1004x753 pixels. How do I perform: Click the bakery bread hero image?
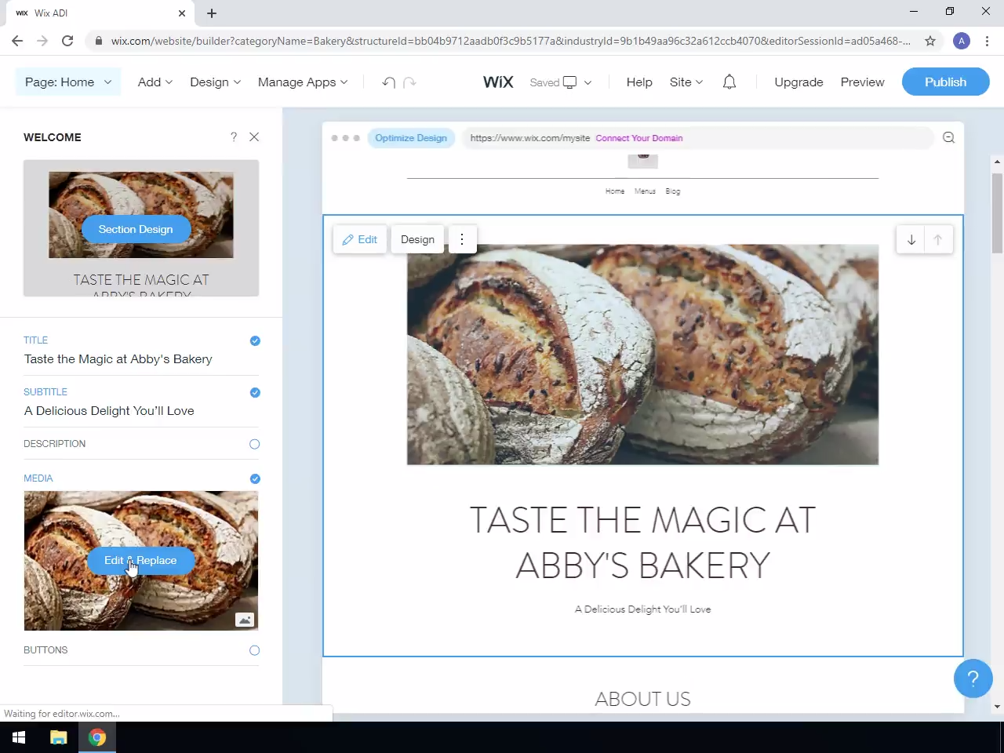pos(642,355)
